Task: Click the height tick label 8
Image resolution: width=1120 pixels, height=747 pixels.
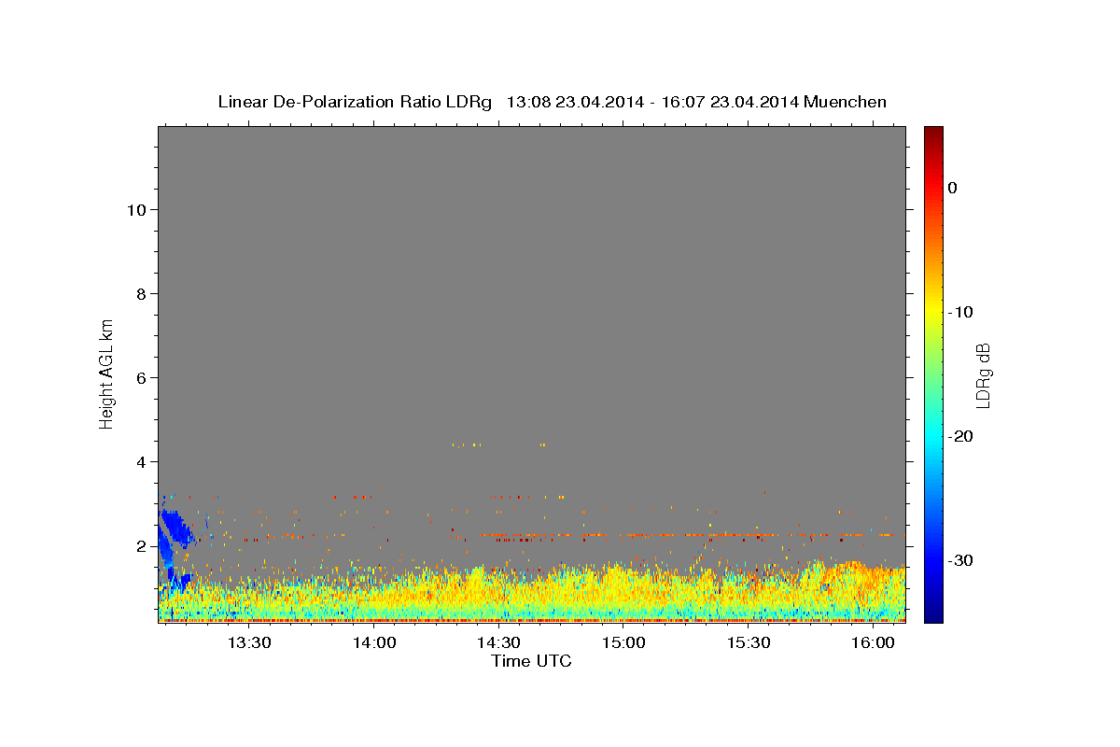Action: 140,293
